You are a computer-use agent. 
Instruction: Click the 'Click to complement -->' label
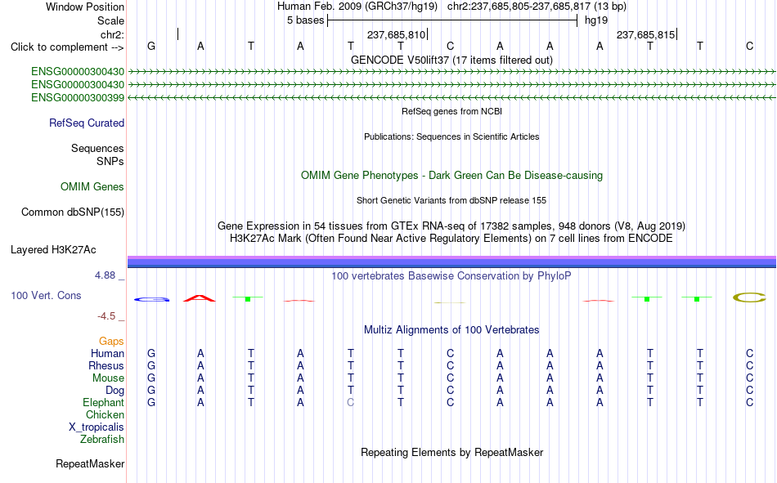67,47
